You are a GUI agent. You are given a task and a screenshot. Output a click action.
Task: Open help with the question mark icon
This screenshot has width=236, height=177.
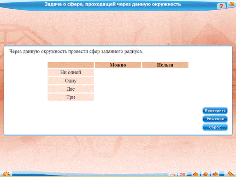tap(221, 6)
